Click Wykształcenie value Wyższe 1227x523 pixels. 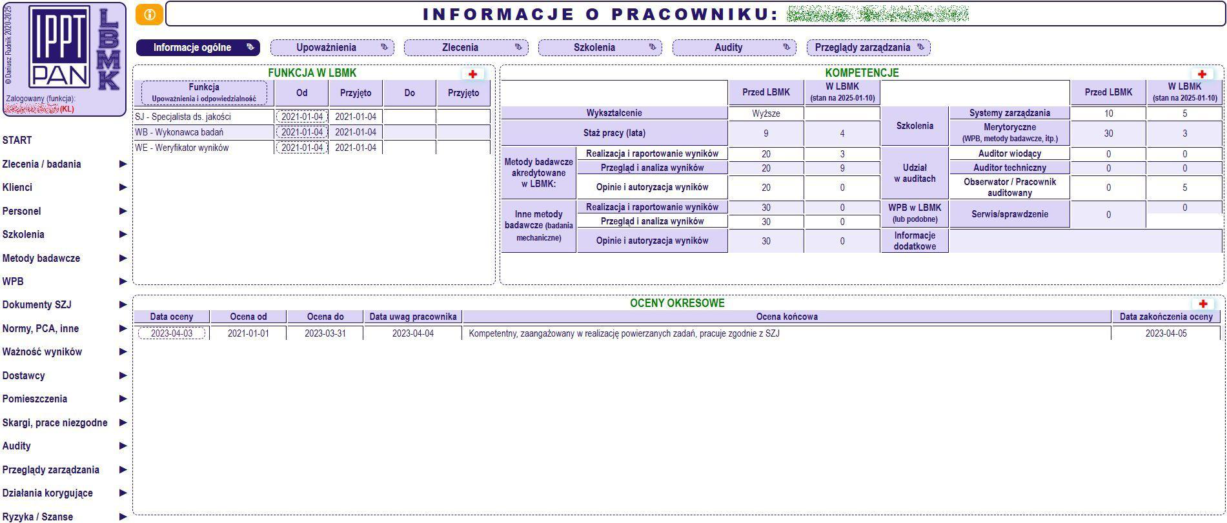[766, 113]
